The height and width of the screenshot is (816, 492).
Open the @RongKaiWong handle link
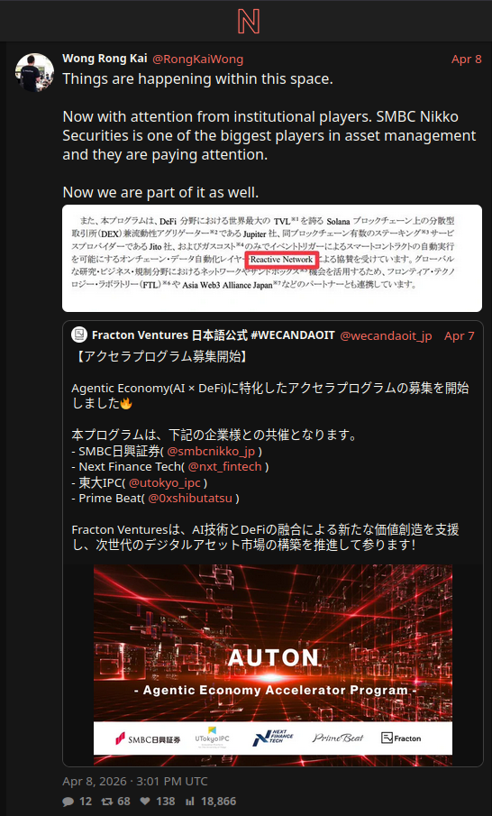point(197,59)
